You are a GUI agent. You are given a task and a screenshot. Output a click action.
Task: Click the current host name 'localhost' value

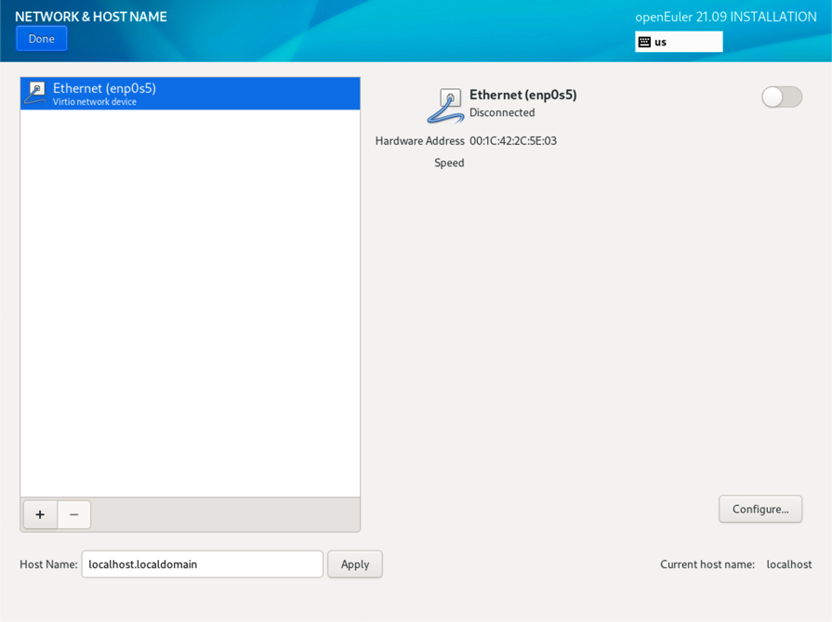coord(788,564)
